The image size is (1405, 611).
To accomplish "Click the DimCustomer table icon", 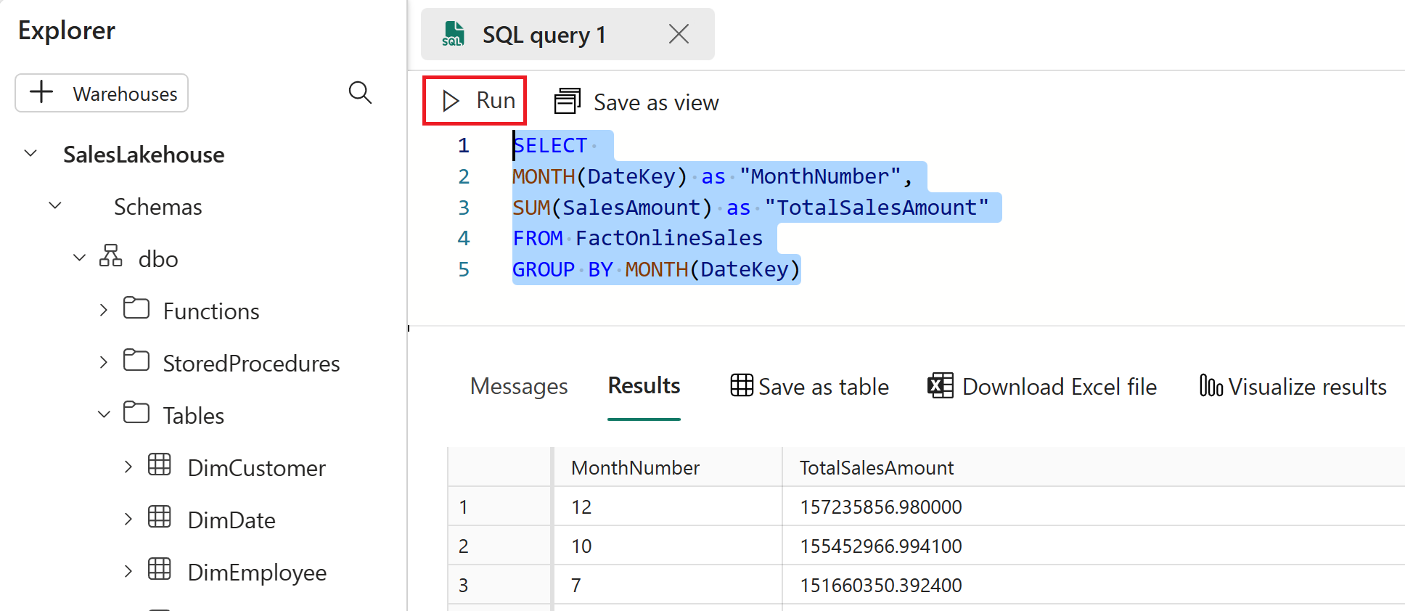I will coord(160,465).
